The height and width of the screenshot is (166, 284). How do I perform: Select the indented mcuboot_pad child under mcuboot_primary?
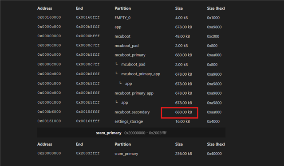tap(133, 65)
